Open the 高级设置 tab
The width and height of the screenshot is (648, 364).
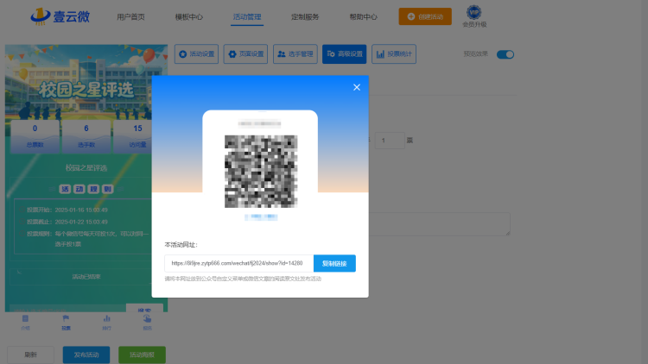pyautogui.click(x=344, y=54)
